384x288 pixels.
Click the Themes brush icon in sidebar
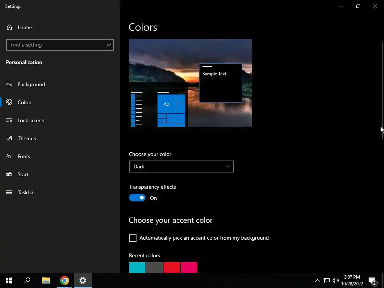9,138
